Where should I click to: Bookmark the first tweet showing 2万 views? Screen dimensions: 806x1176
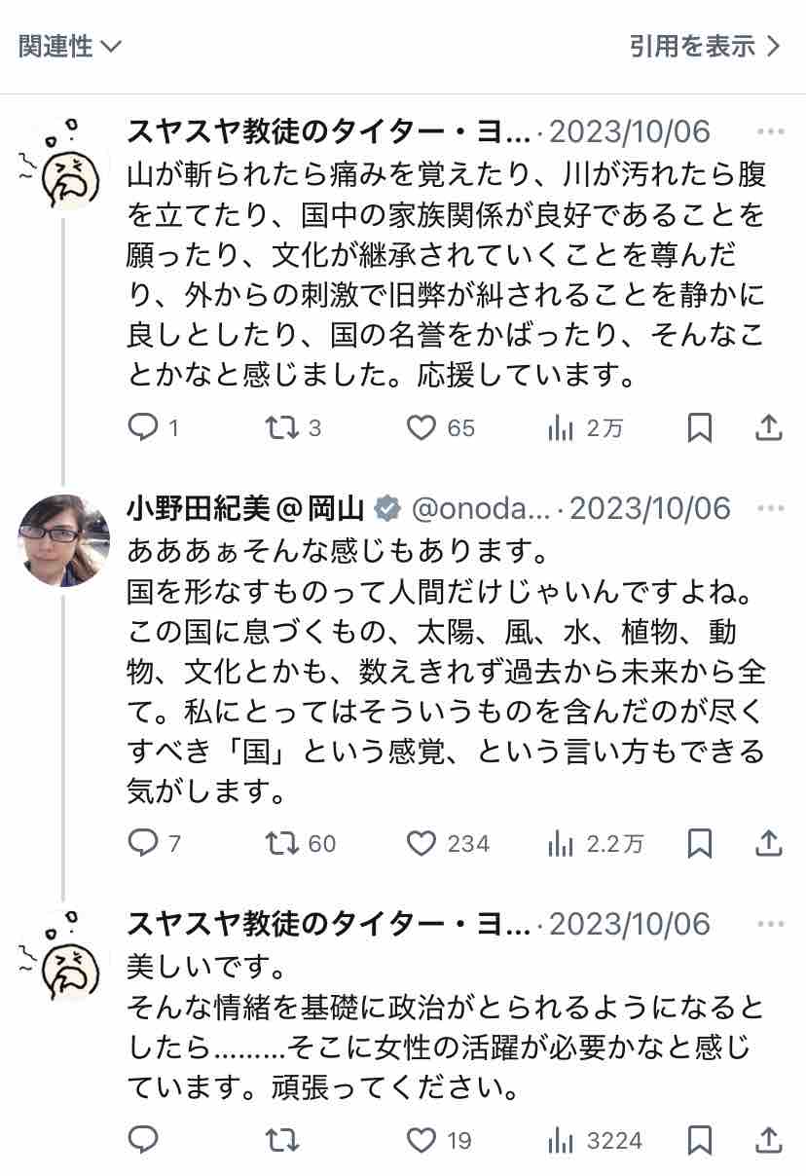700,427
